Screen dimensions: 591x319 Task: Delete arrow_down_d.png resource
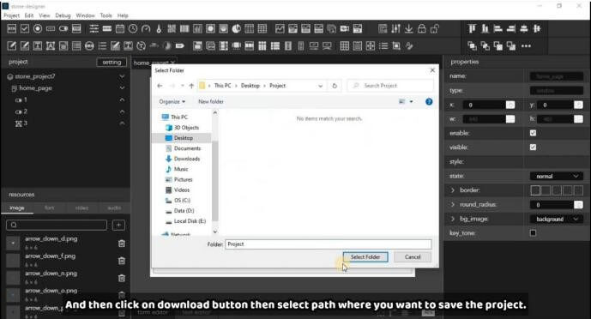click(121, 244)
